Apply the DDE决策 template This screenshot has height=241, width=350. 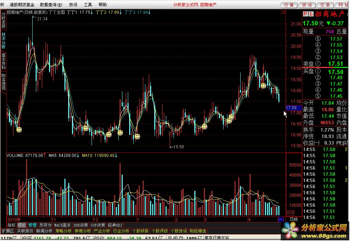coord(81,225)
